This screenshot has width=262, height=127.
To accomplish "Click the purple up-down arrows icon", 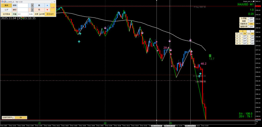I will (53, 7).
